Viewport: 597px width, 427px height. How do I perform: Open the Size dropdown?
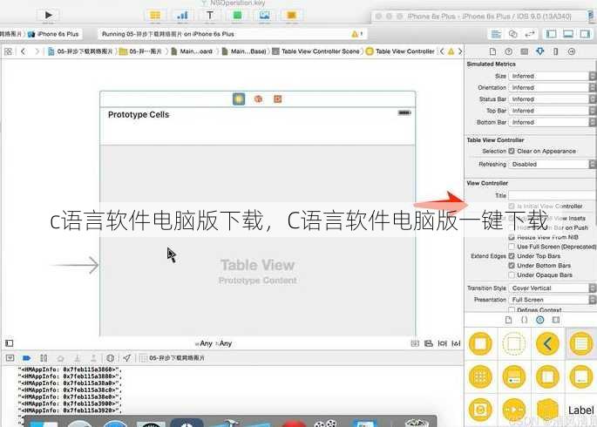click(x=552, y=76)
